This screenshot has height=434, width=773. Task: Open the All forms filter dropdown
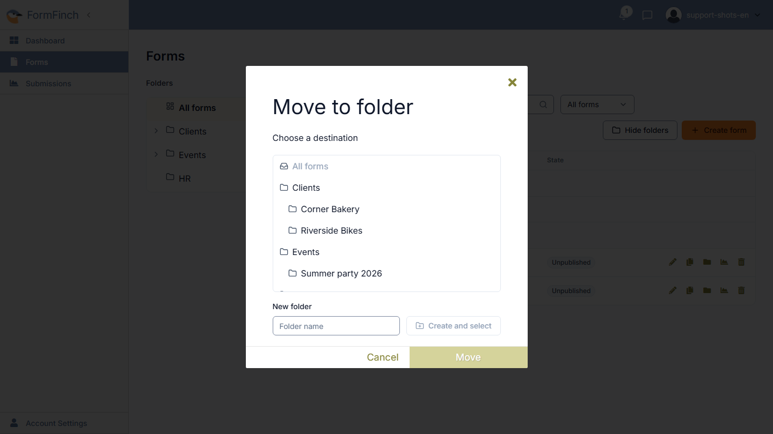click(597, 104)
